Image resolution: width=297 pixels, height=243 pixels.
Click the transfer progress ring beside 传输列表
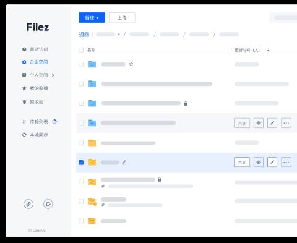pyautogui.click(x=54, y=122)
